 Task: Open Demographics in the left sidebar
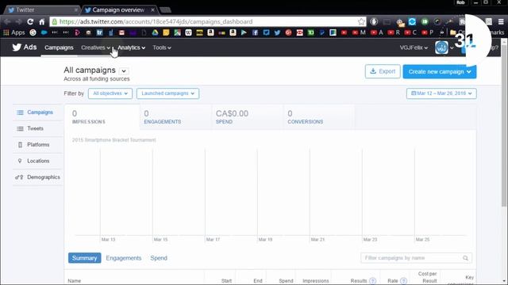(x=37, y=177)
